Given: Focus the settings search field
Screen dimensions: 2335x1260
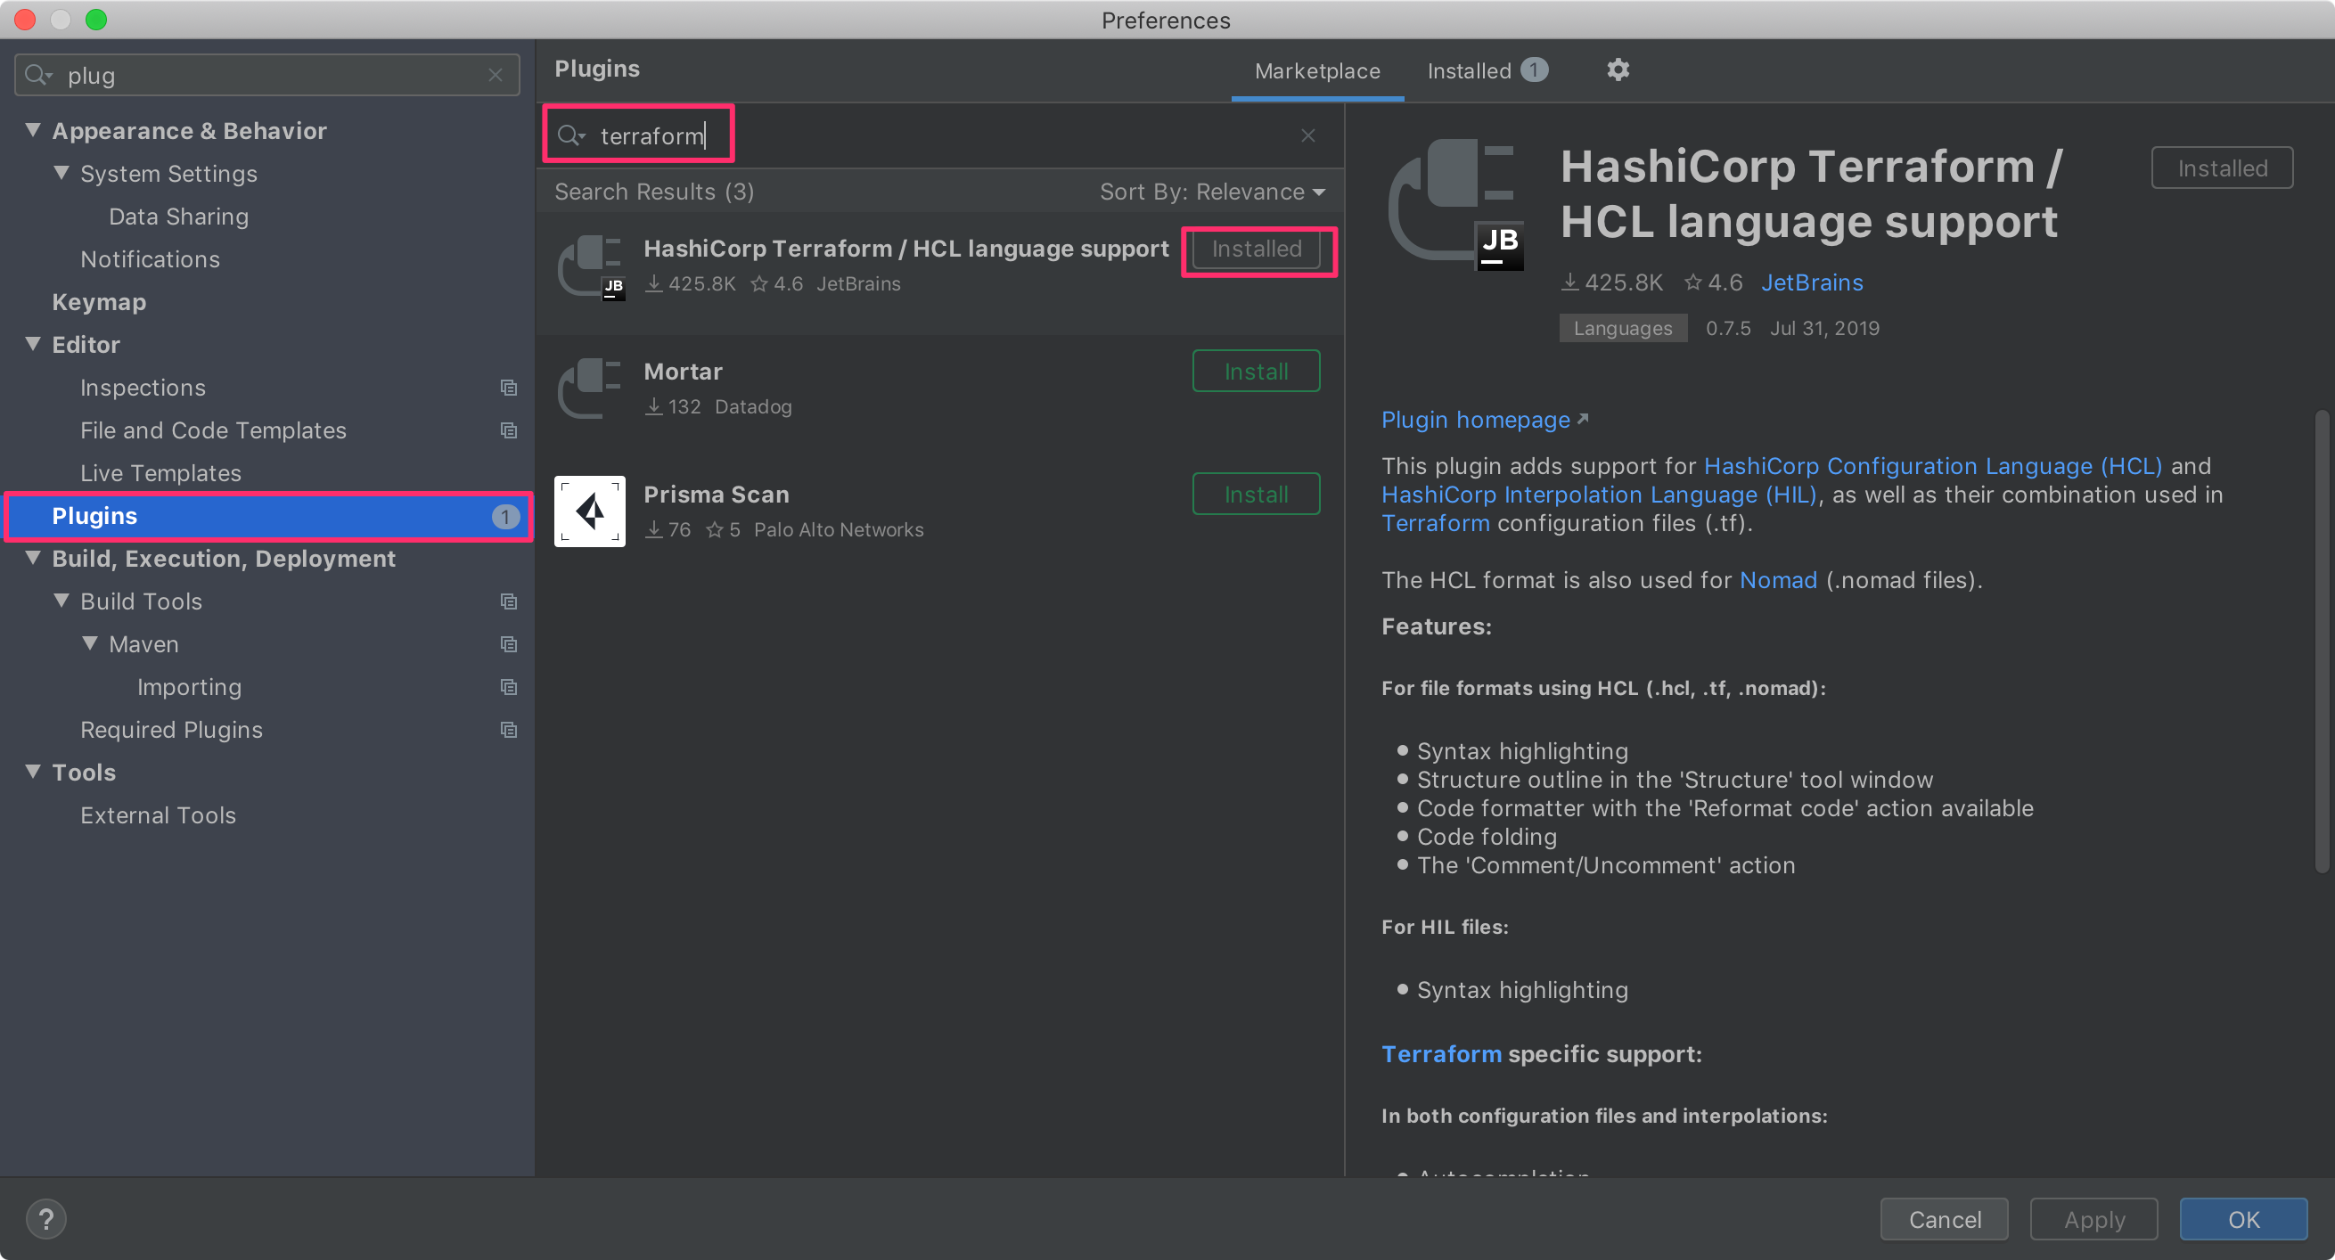Looking at the screenshot, I should pyautogui.click(x=267, y=75).
